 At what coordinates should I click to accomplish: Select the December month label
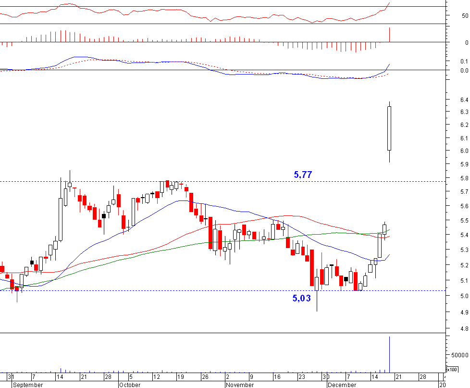(342, 385)
